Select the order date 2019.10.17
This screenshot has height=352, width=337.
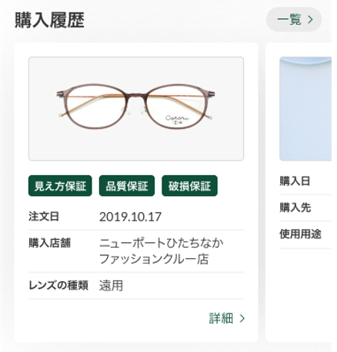[130, 217]
